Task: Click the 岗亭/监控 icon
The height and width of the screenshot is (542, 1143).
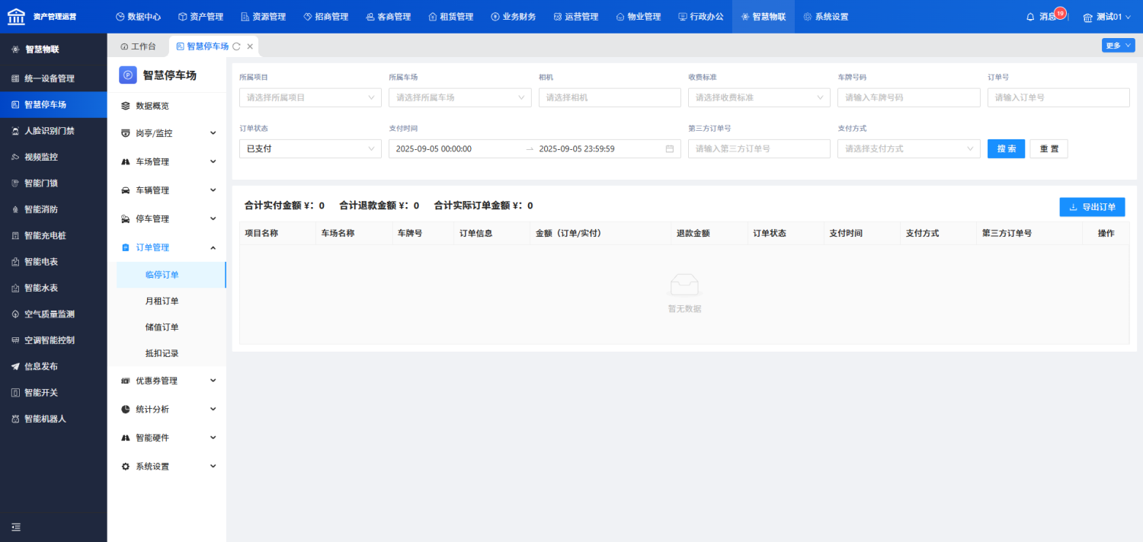Action: pos(126,133)
